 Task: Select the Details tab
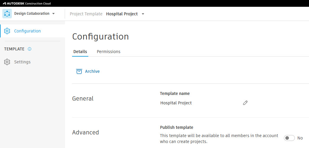coord(80,52)
